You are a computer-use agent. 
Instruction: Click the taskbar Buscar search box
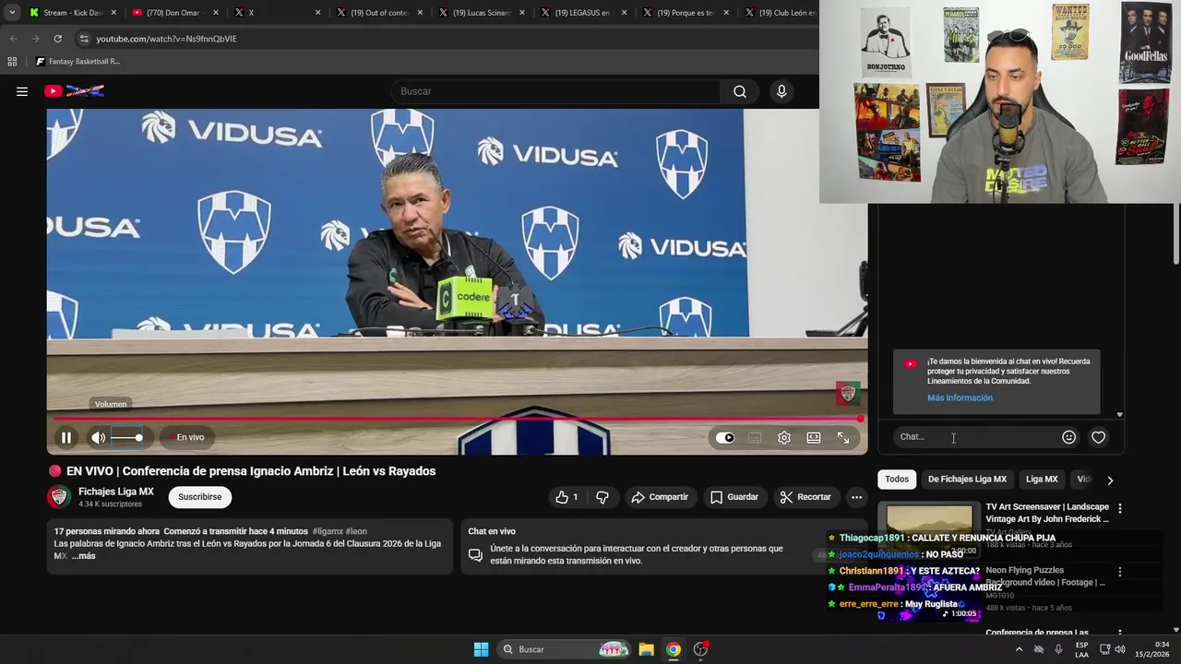click(566, 649)
